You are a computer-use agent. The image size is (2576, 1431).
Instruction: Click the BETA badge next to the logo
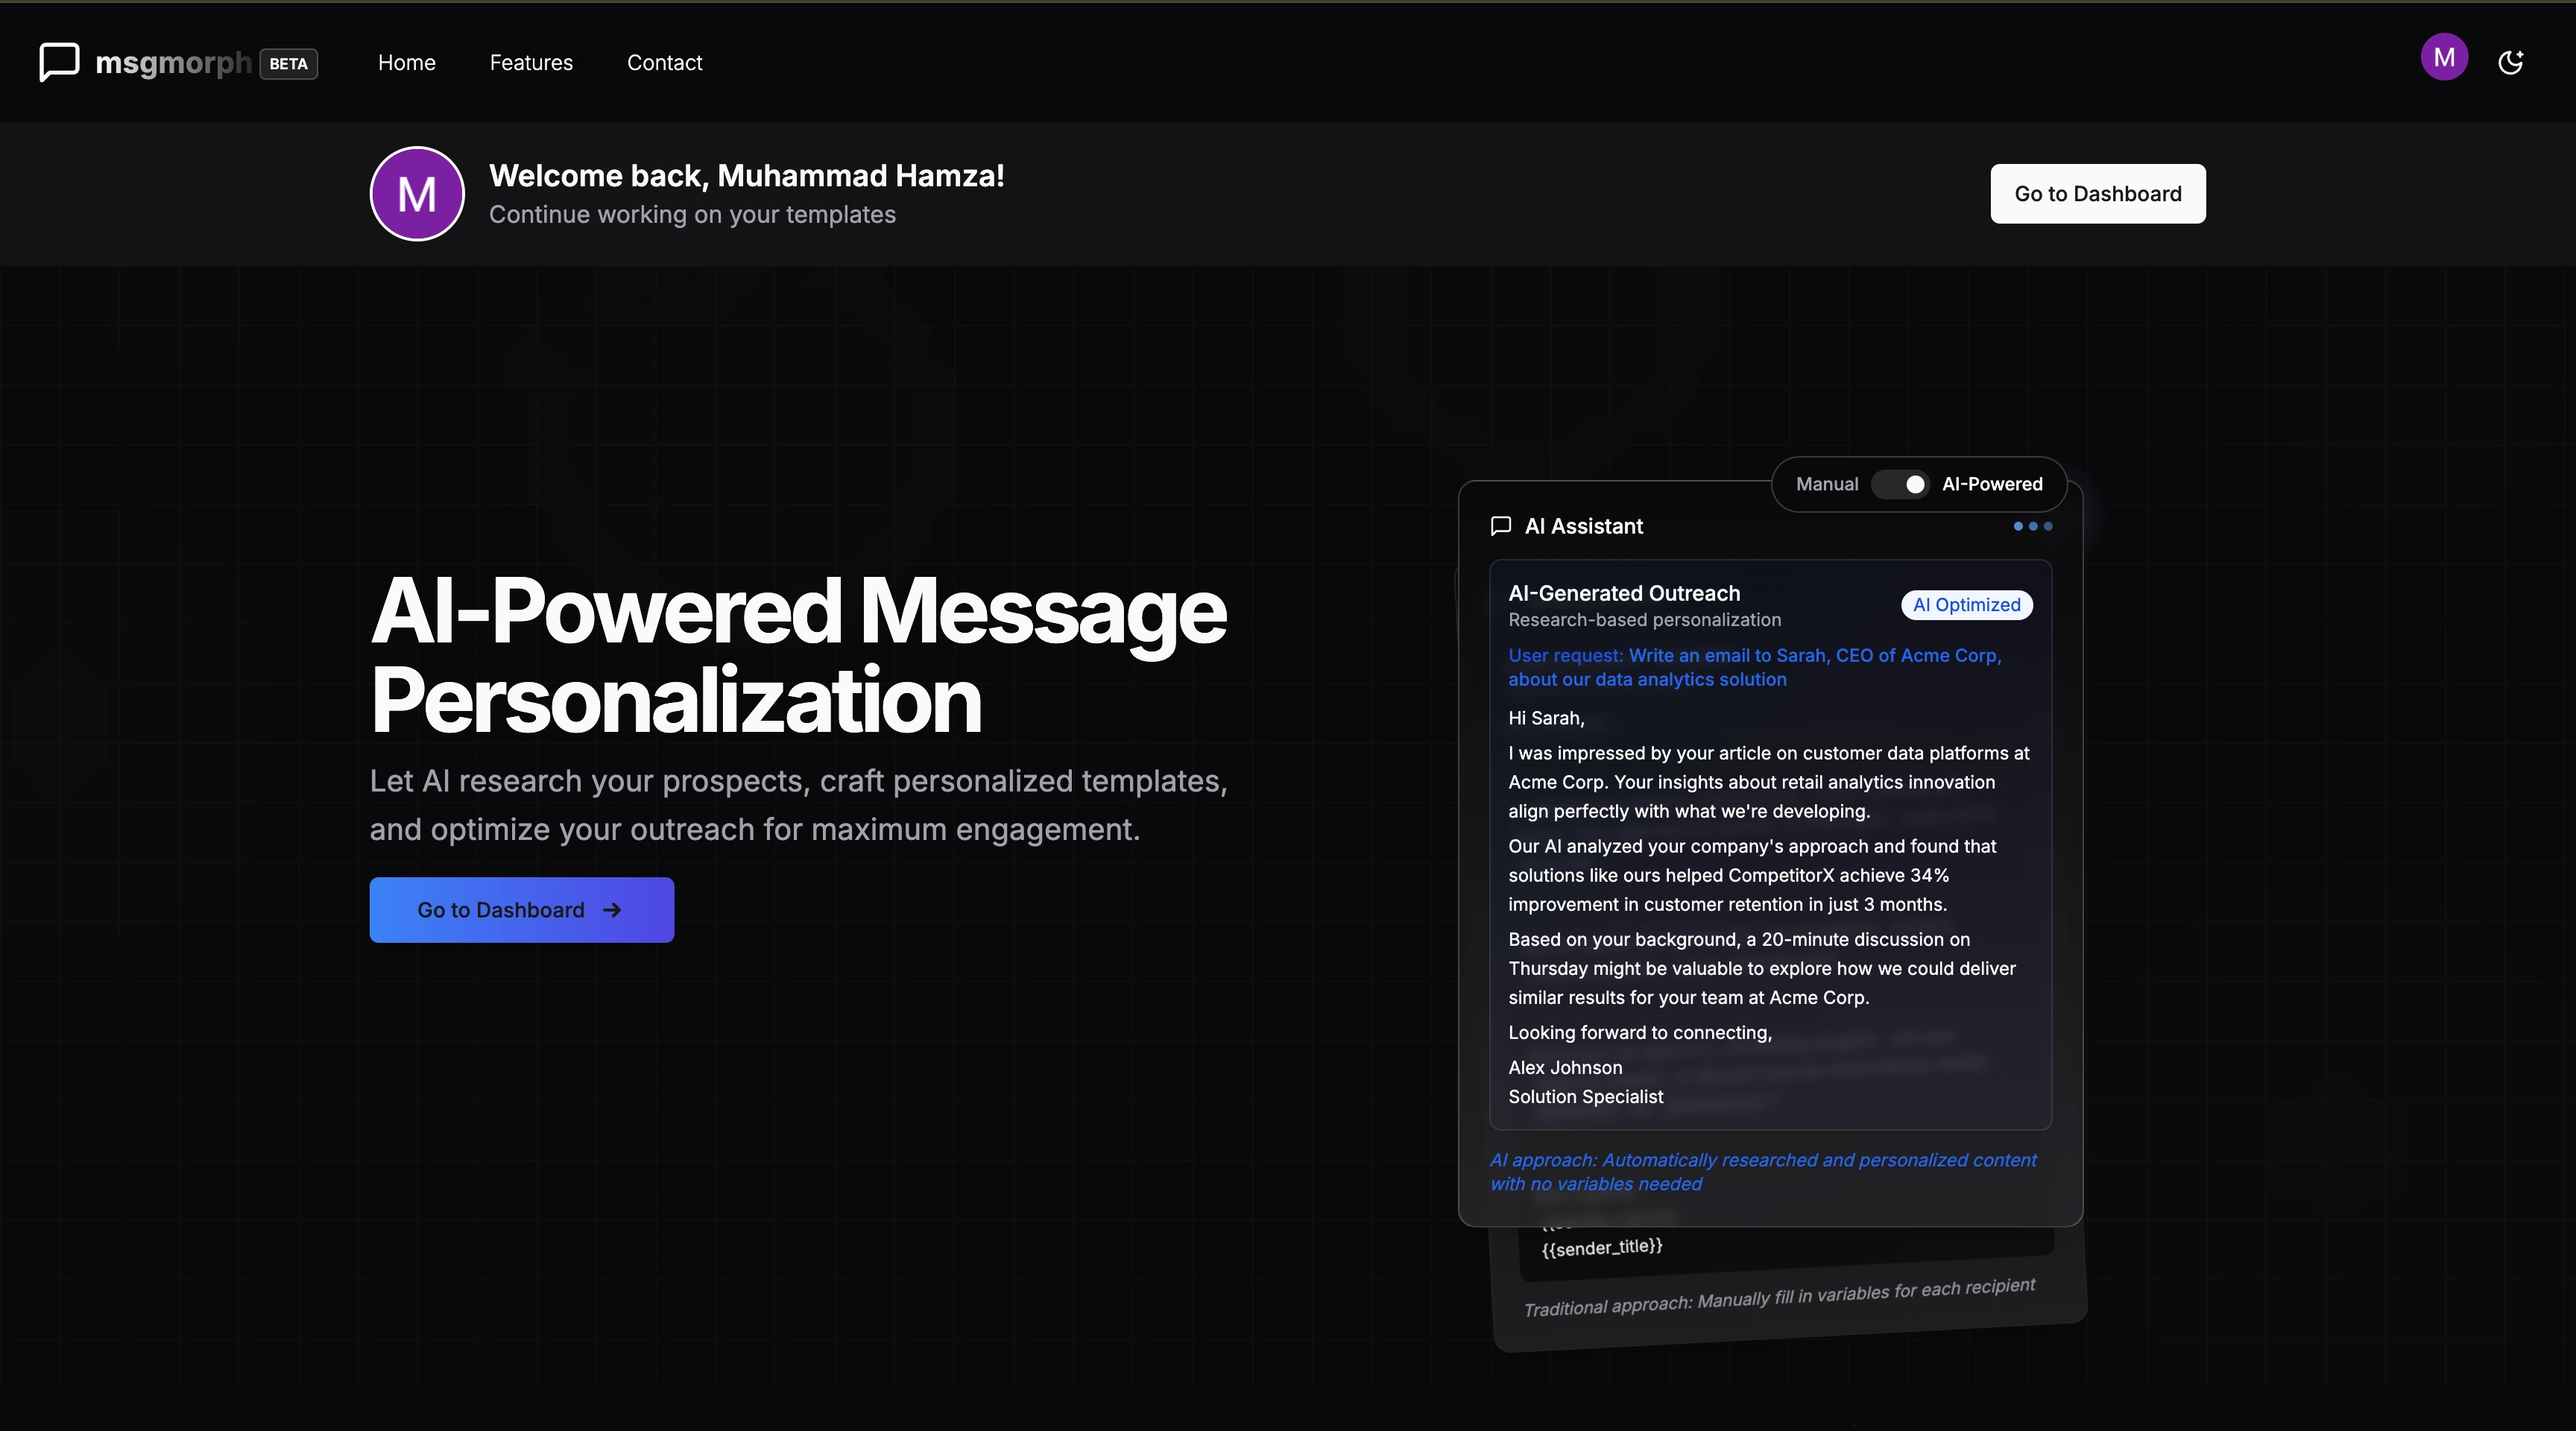point(288,63)
